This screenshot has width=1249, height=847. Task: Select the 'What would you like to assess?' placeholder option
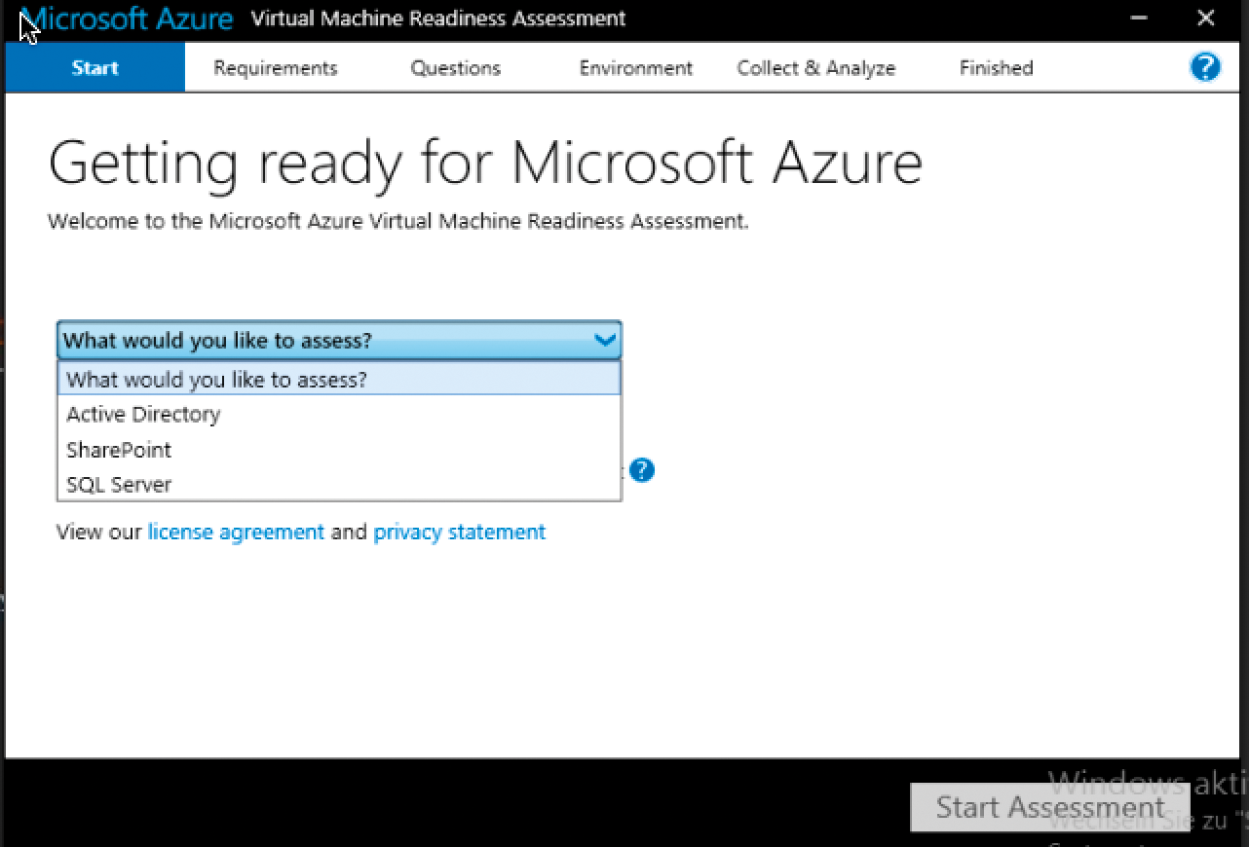pyautogui.click(x=216, y=379)
